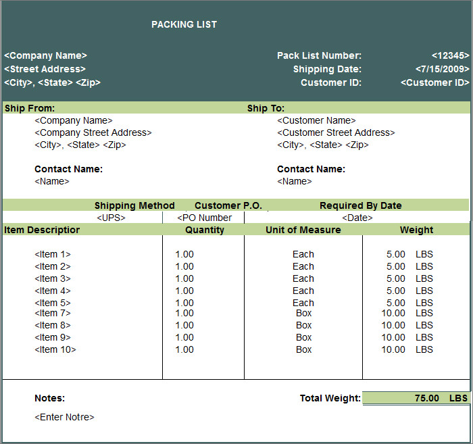473x444 pixels.
Task: Click the Notes heading
Action: coord(50,398)
